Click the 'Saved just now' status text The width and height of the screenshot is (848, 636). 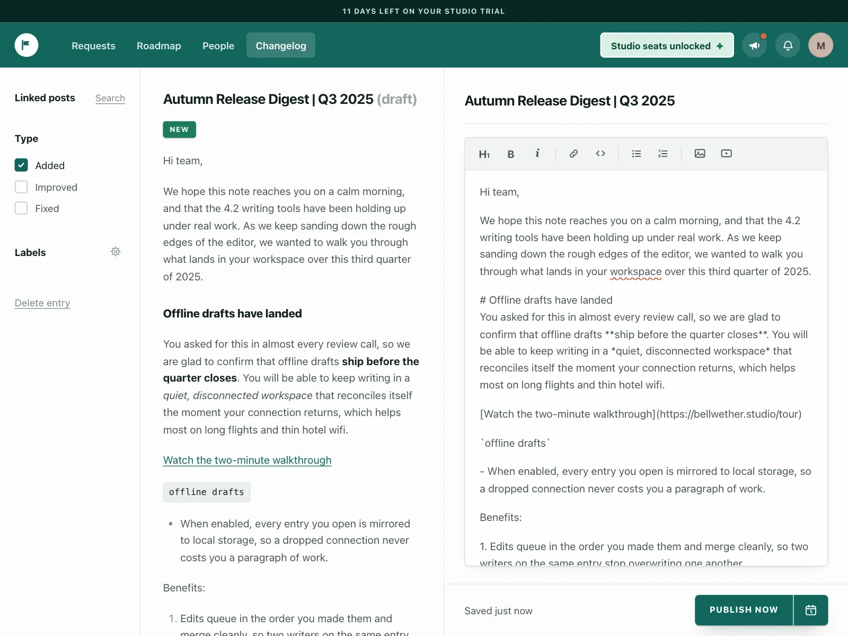tap(498, 611)
